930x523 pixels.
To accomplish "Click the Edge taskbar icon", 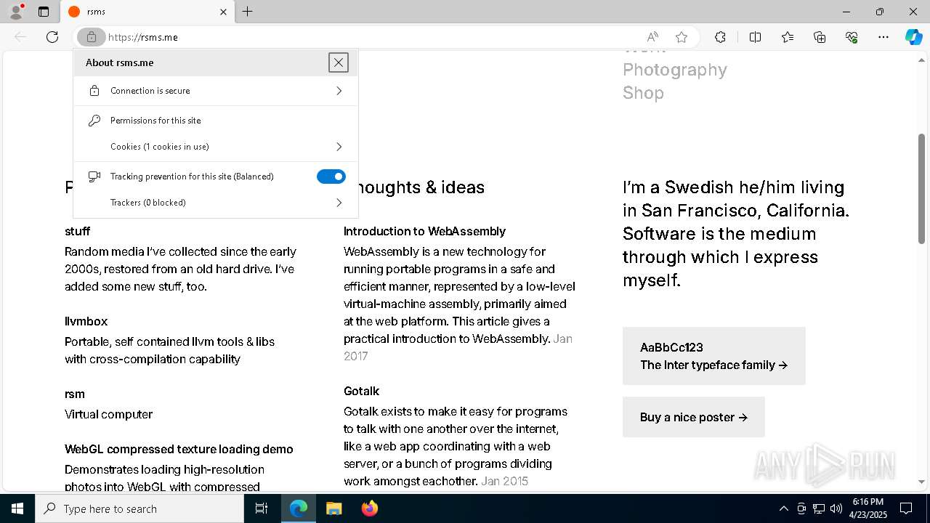I will pos(299,508).
